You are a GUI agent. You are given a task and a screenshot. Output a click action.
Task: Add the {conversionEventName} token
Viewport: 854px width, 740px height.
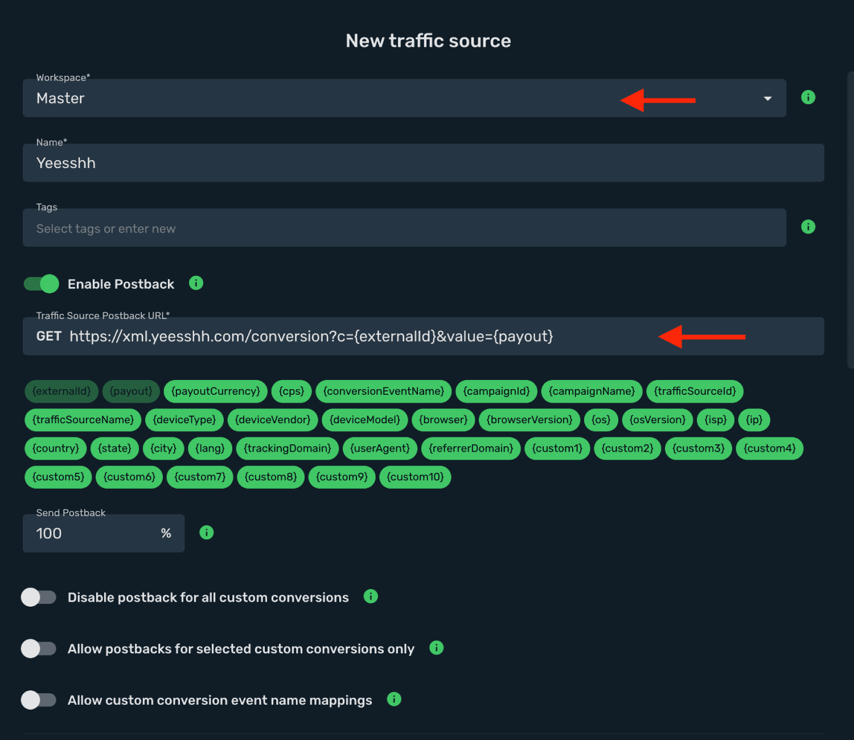click(x=384, y=391)
